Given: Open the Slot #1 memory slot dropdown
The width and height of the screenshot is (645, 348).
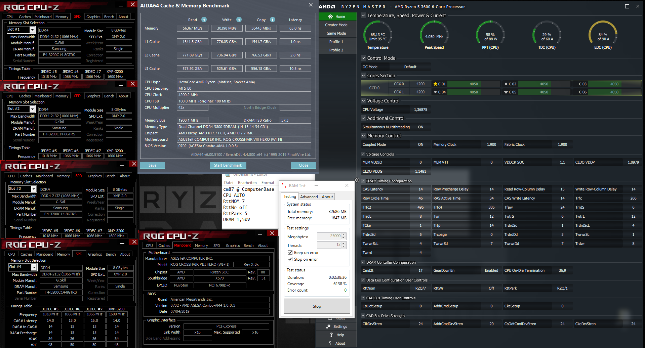Looking at the screenshot, I should click(32, 30).
